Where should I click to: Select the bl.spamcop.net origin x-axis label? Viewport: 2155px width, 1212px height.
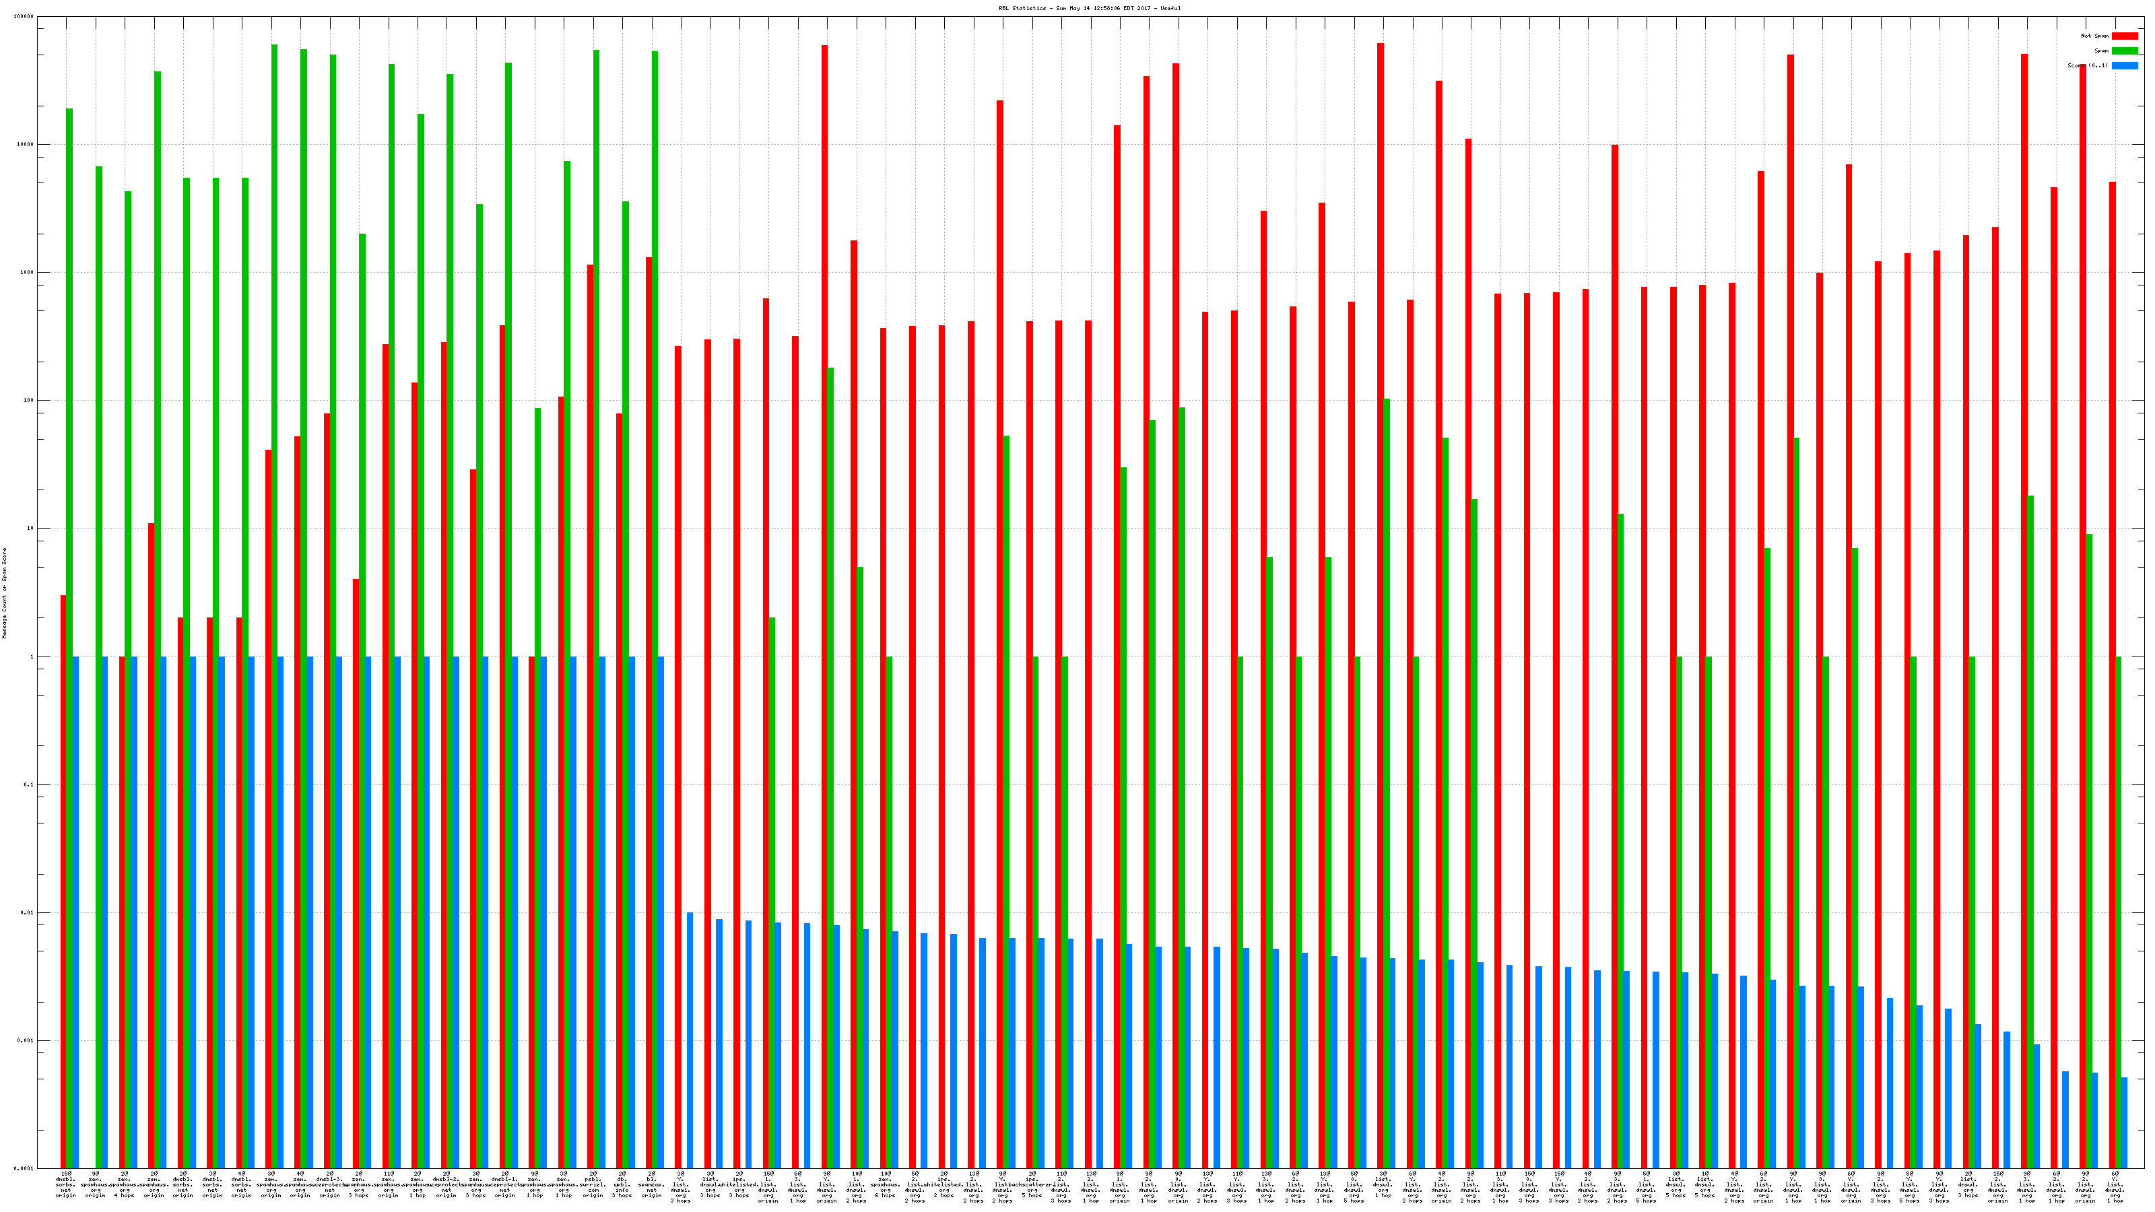(x=652, y=1184)
